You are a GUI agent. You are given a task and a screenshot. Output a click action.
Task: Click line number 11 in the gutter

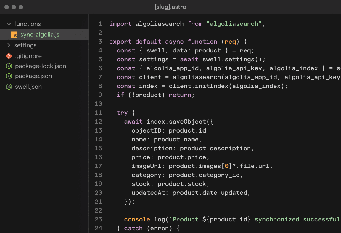(98, 113)
